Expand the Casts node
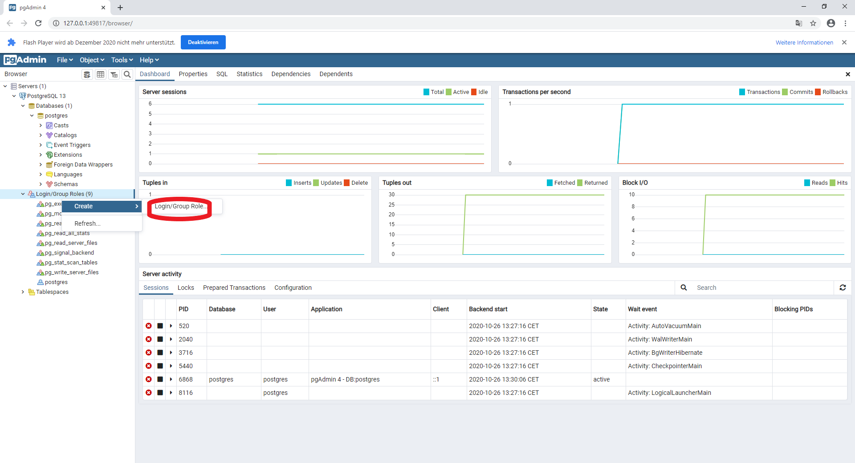 pyautogui.click(x=41, y=126)
